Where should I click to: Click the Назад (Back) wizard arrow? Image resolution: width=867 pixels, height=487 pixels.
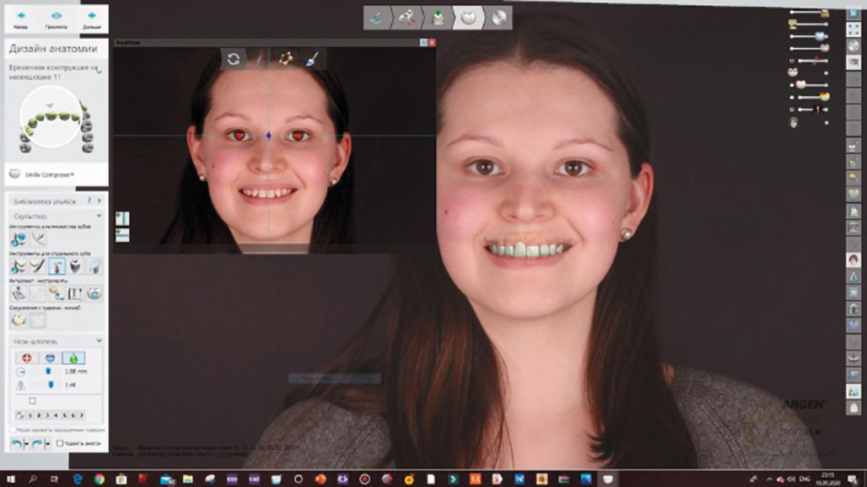coord(21,18)
